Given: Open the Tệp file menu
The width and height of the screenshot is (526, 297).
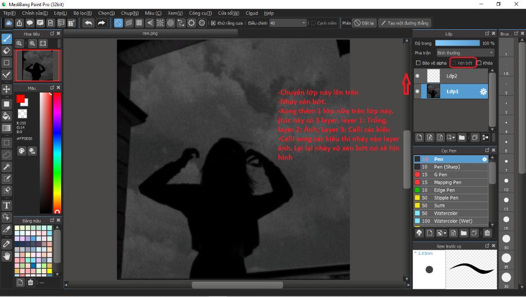Looking at the screenshot, I should (x=9, y=13).
